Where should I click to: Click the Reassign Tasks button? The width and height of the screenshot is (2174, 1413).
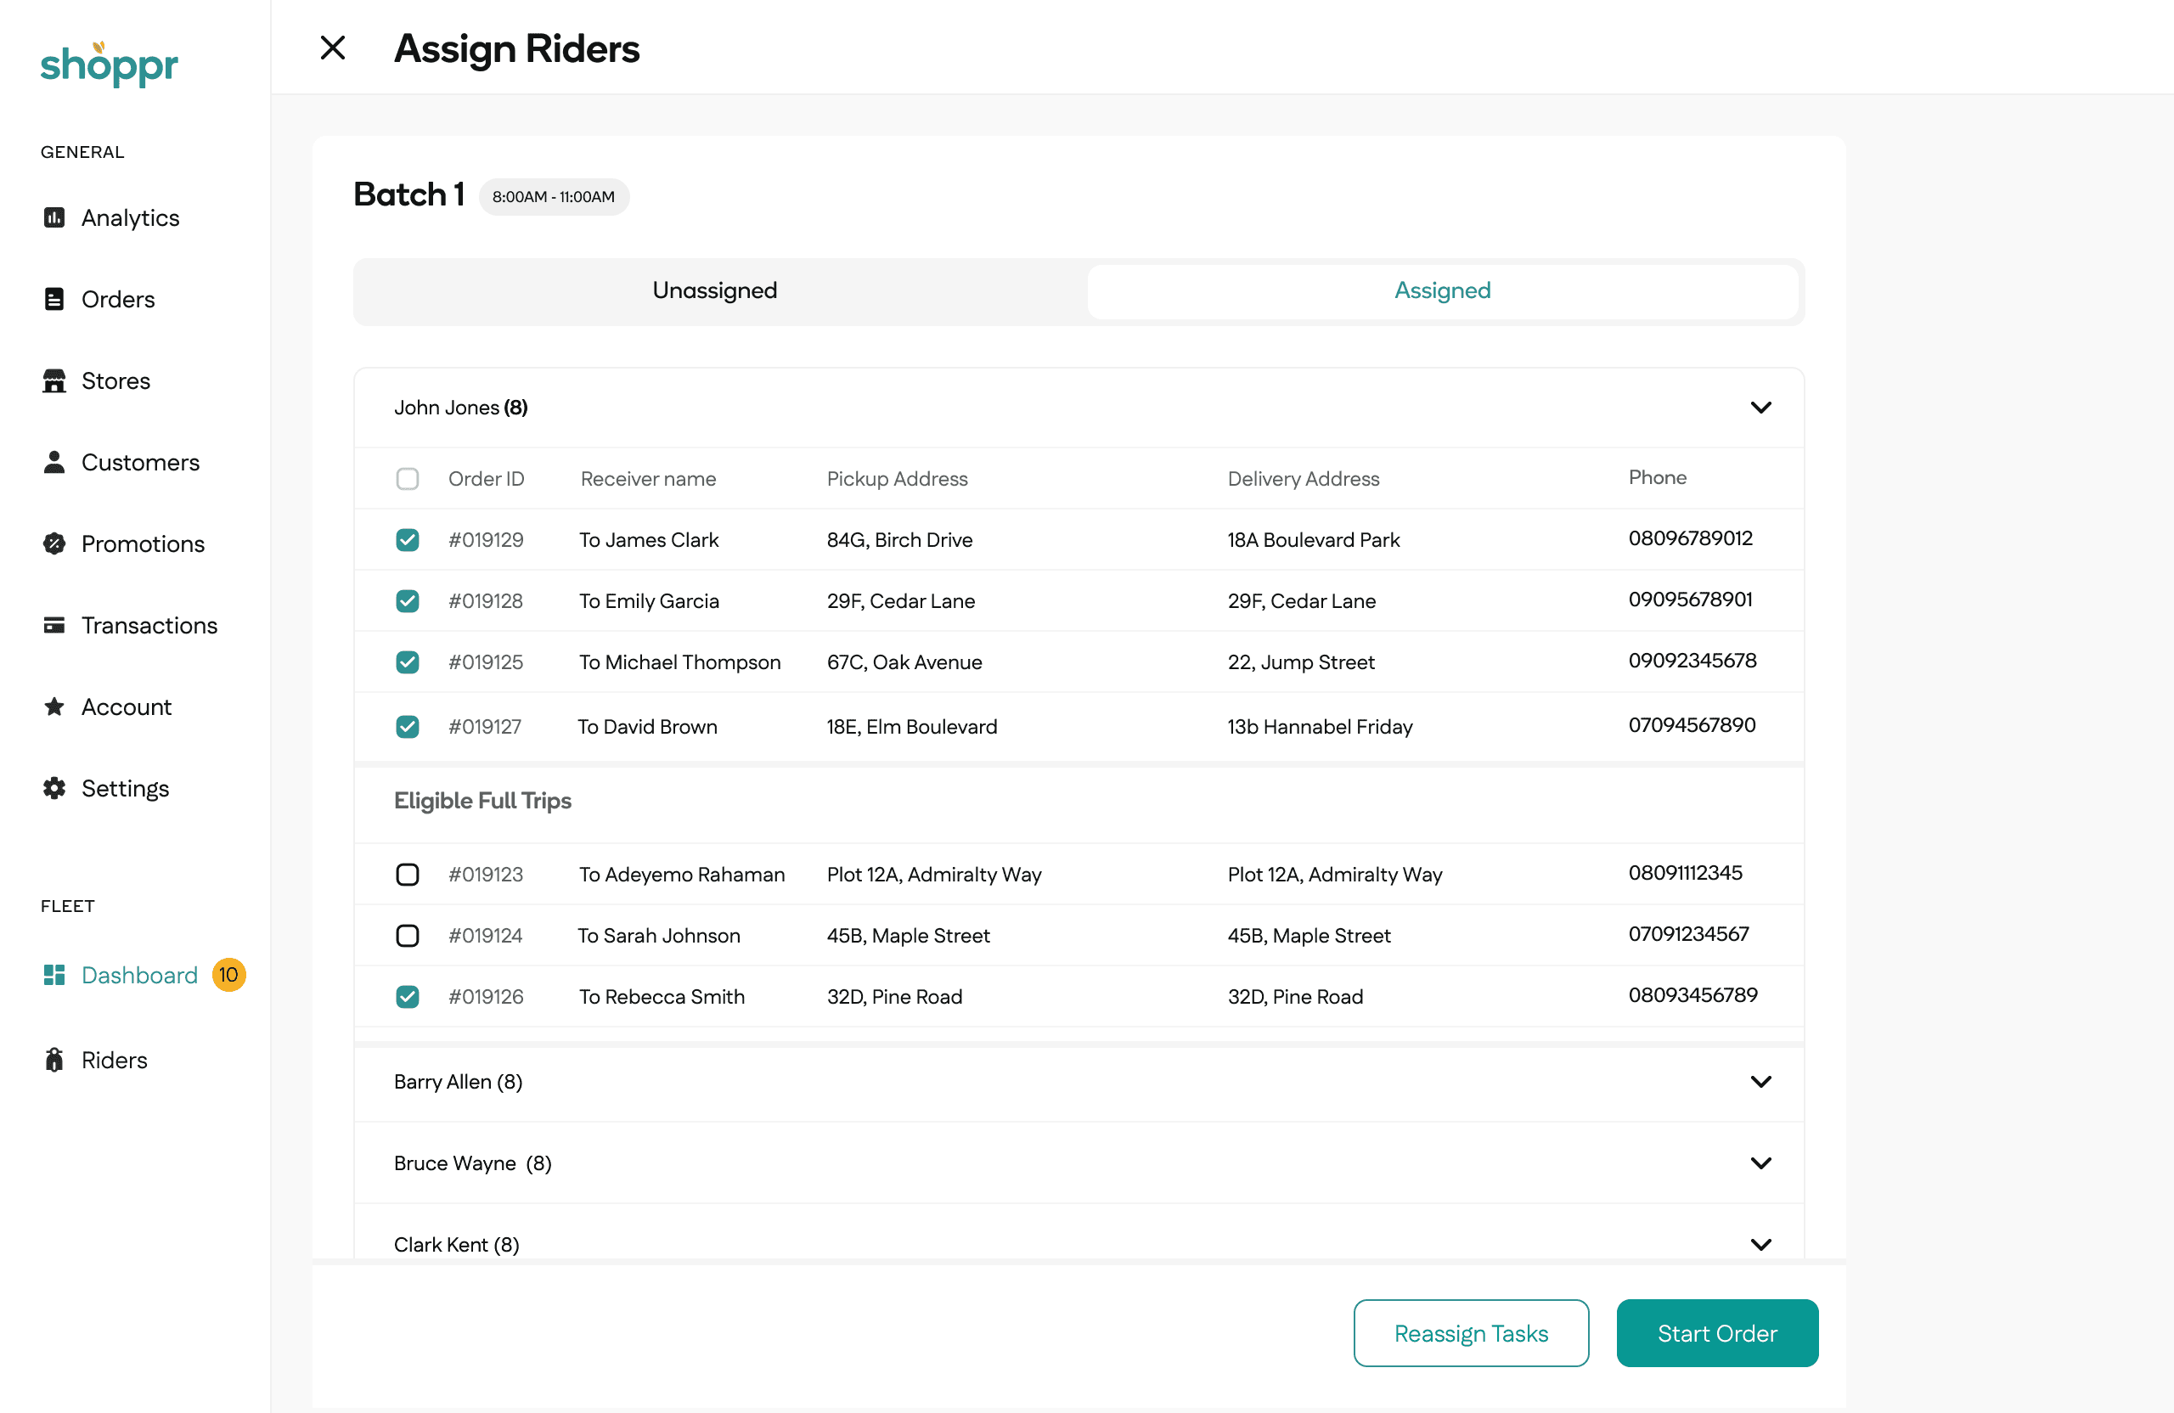[x=1471, y=1332]
